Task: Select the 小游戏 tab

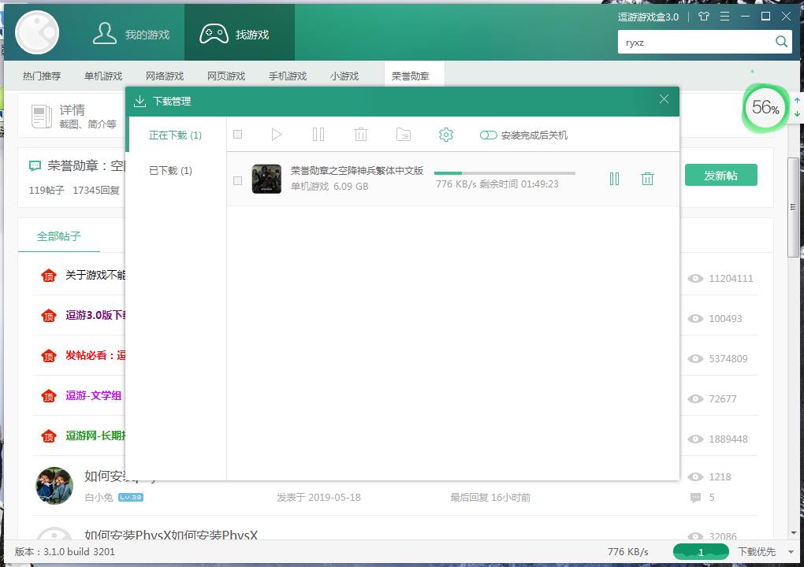Action: coord(344,76)
